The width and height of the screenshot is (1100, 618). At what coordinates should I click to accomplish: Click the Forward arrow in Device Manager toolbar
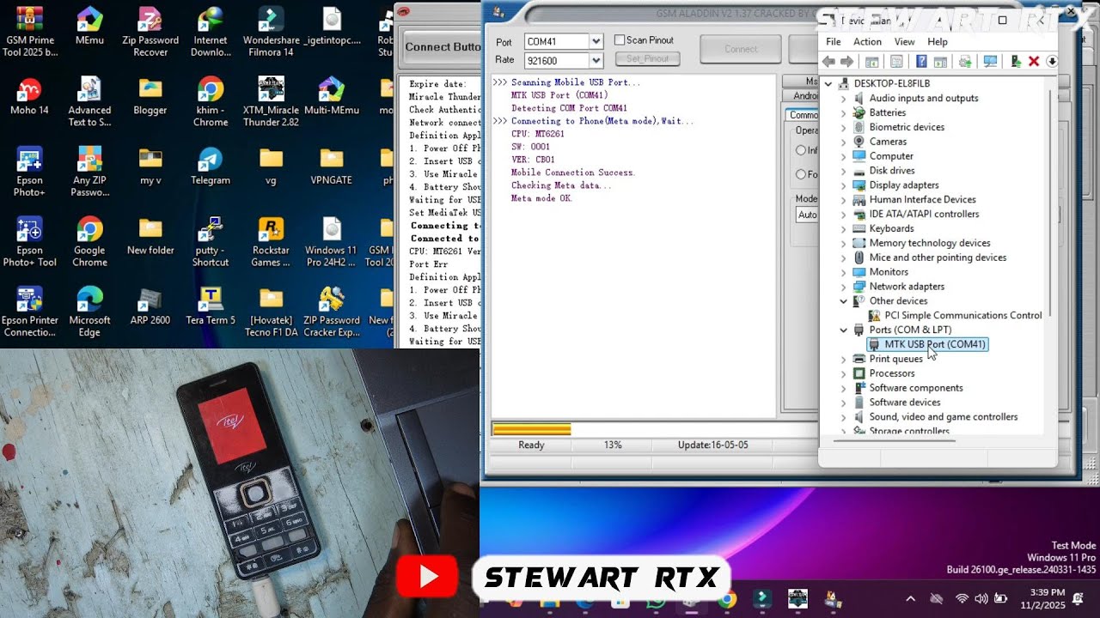pos(847,61)
